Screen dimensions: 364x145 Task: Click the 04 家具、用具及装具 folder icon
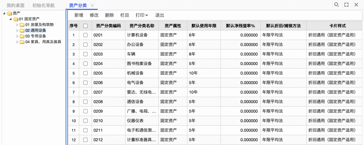(x=22, y=42)
